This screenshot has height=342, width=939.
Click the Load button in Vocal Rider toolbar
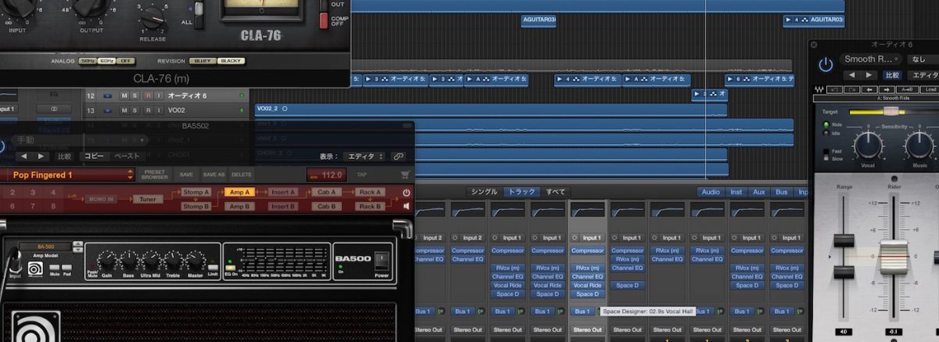(x=929, y=89)
